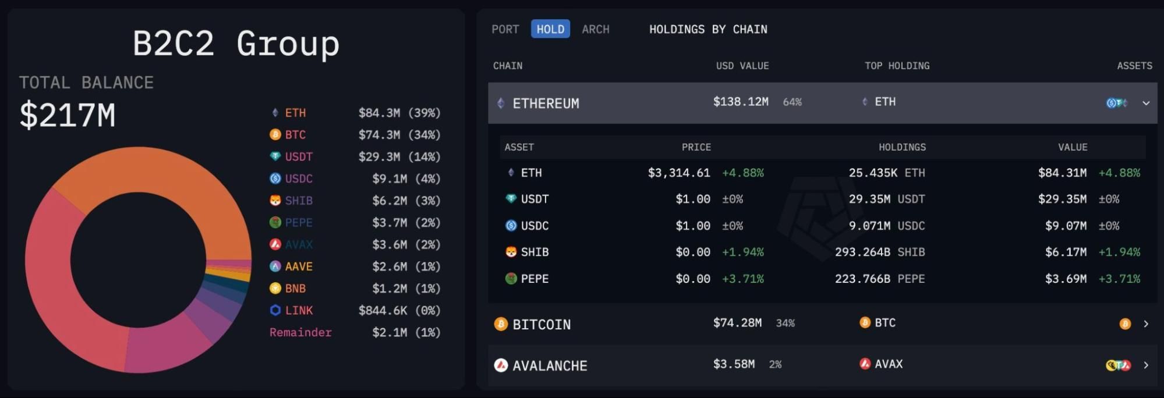Sort assets by HOLDINGS column header
1164x398 pixels.
point(902,147)
